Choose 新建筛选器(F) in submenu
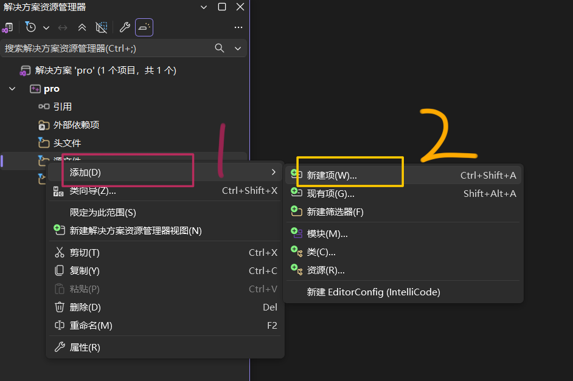This screenshot has height=381, width=573. (403, 212)
